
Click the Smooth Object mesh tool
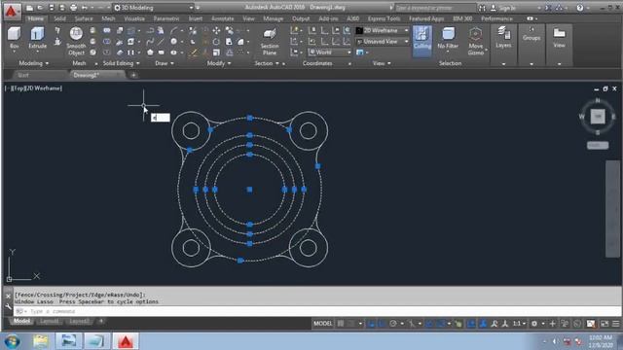click(76, 41)
